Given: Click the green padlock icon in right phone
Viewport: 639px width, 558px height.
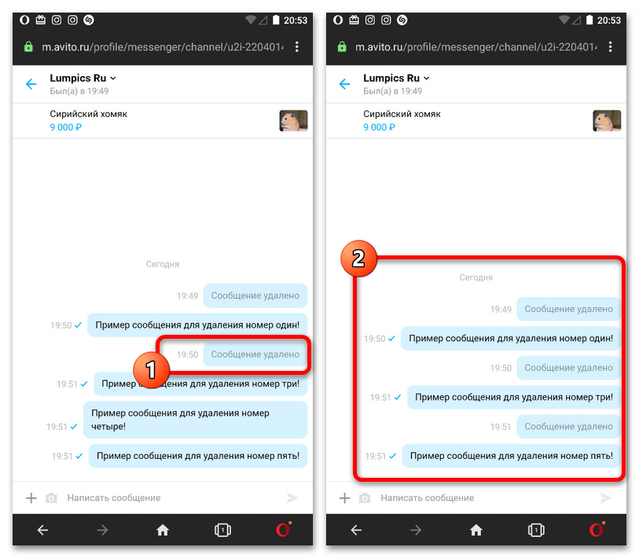Looking at the screenshot, I should coord(342,46).
